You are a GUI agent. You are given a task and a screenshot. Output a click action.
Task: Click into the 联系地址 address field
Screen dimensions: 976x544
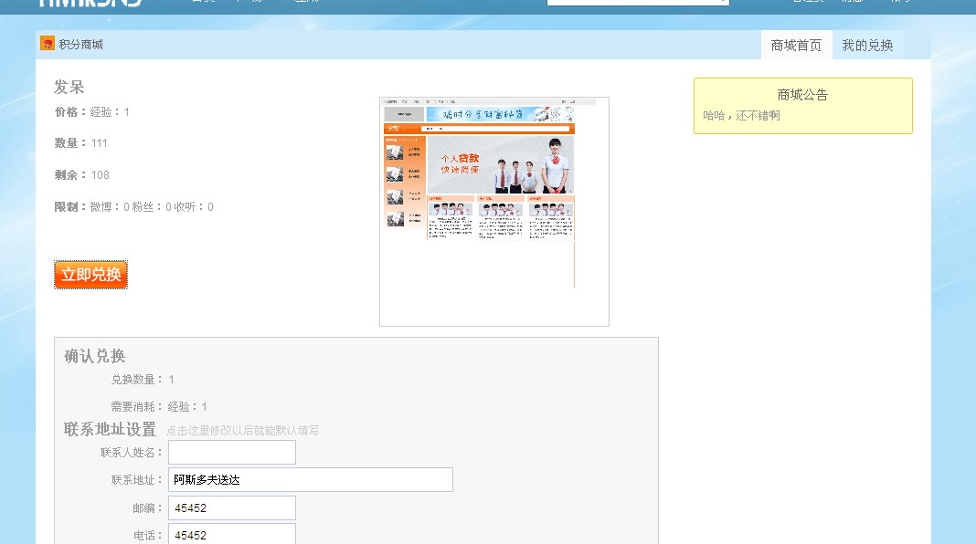(x=311, y=480)
